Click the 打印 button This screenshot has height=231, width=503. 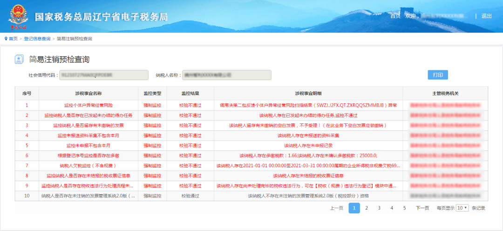[438, 75]
